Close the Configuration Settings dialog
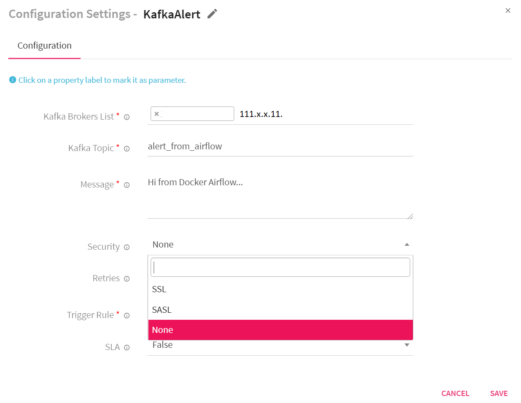The height and width of the screenshot is (403, 521). point(508,11)
